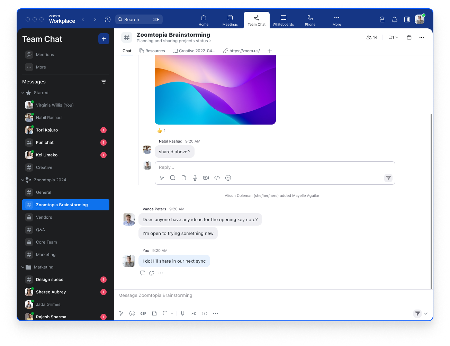Click the members count icon showing 14
This screenshot has width=450, height=346.
point(372,37)
